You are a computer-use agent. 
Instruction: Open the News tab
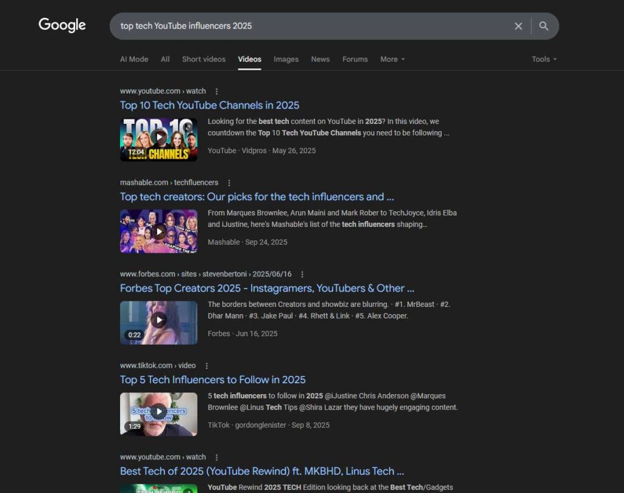coord(321,59)
